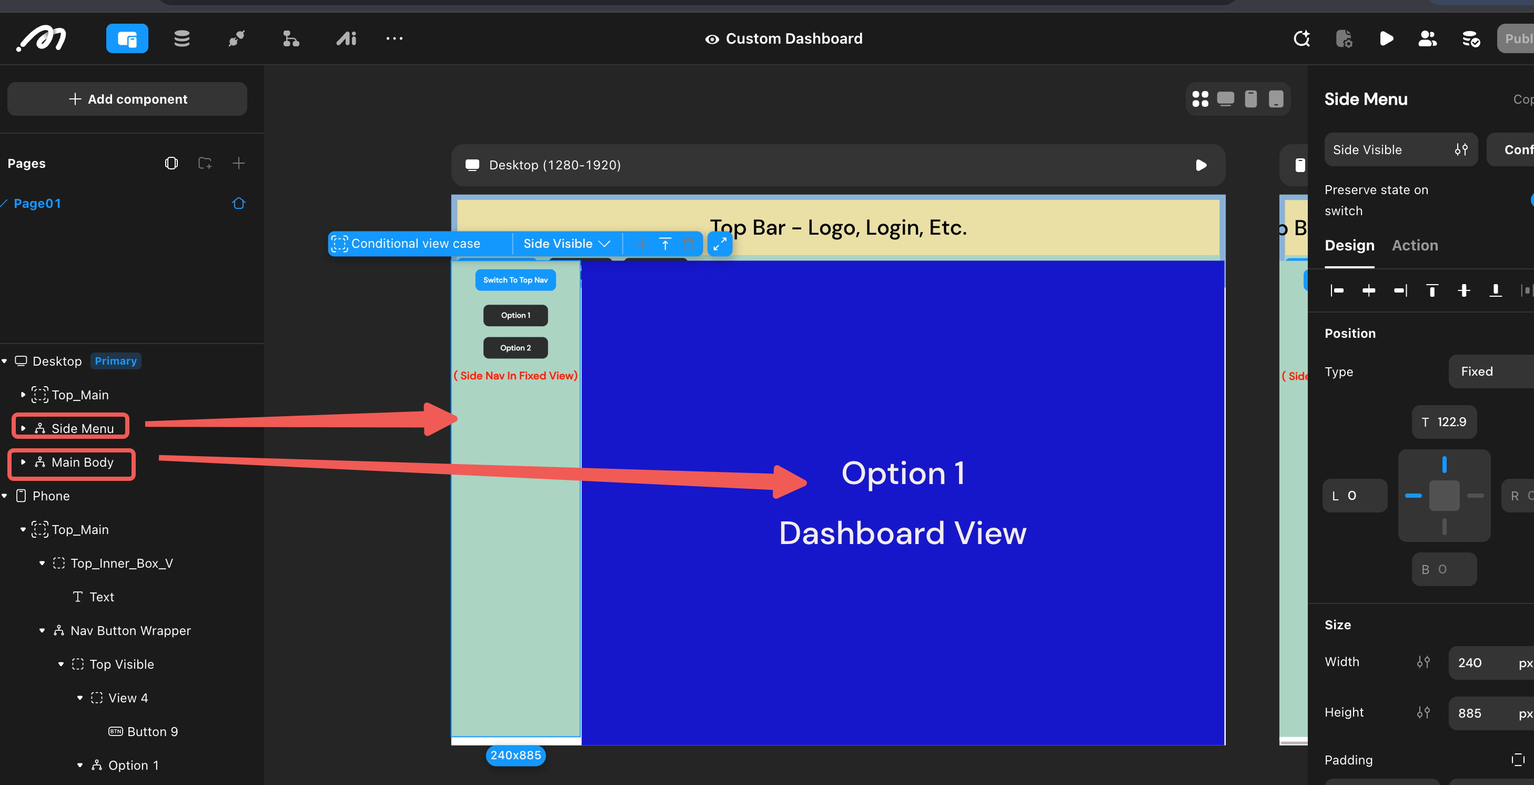Screen dimensions: 1534x785
Task: Click the preview play icon in top bar
Action: pyautogui.click(x=1386, y=39)
